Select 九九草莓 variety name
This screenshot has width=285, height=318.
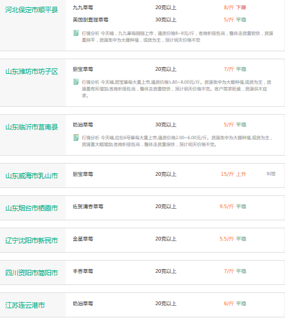(x=83, y=7)
